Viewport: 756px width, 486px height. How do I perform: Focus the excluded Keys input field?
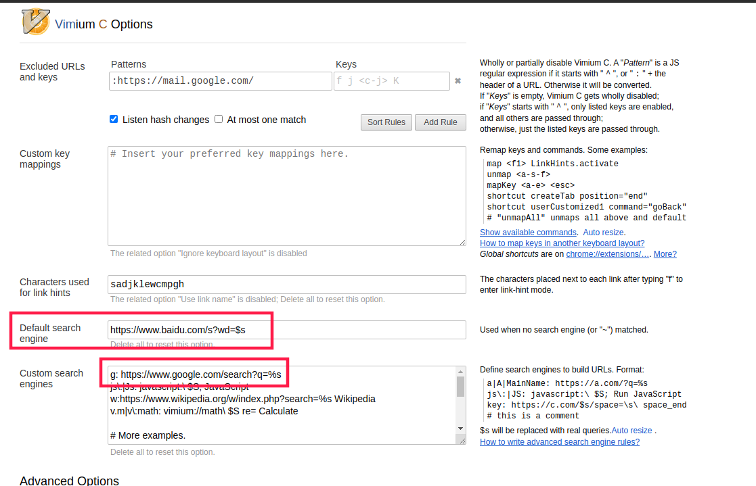[x=392, y=81]
